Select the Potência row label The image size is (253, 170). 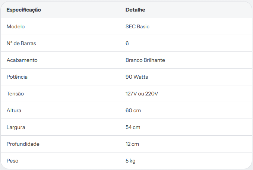pos(17,77)
